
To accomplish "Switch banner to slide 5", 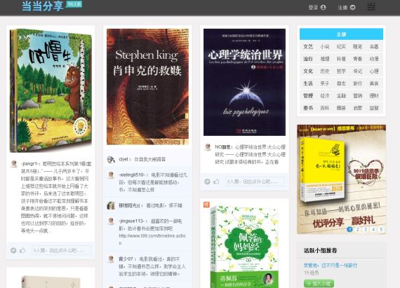I will (x=381, y=229).
